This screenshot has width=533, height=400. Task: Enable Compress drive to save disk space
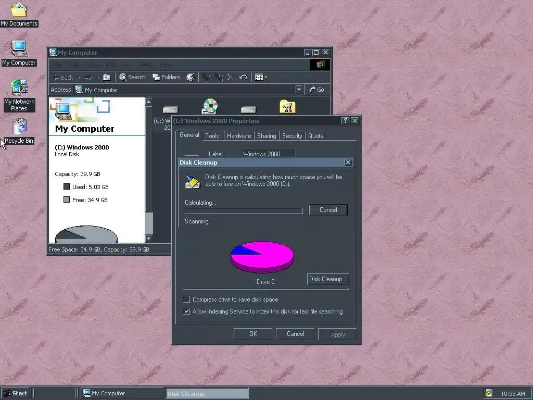[x=186, y=299]
